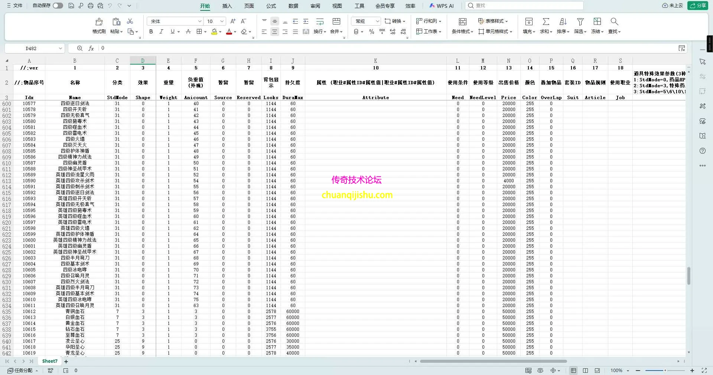Click the undo arrow icon

pyautogui.click(x=110, y=6)
